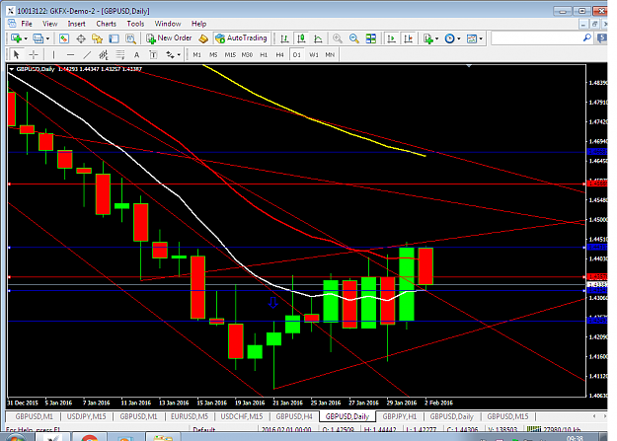Open the Strategy Tester icon

130,38
